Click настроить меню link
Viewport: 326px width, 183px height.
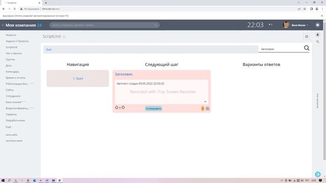[x=14, y=141]
